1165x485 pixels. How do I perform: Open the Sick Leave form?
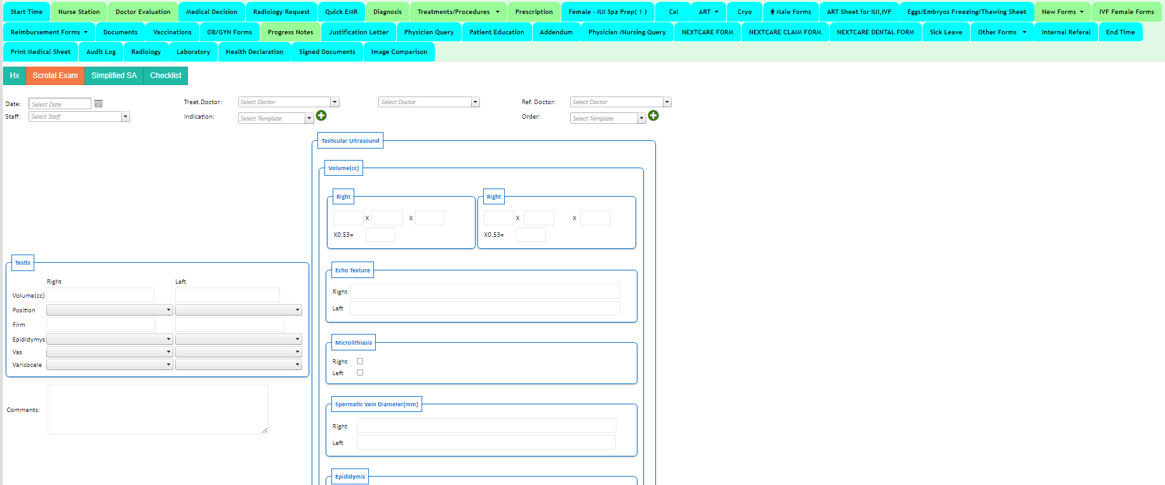(946, 32)
